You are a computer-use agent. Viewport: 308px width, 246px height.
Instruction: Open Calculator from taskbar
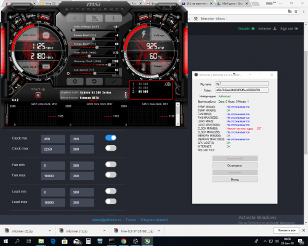click(x=88, y=241)
